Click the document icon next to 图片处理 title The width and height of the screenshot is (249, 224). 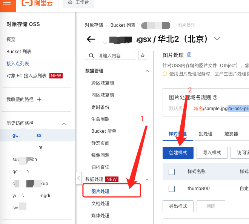(x=189, y=55)
